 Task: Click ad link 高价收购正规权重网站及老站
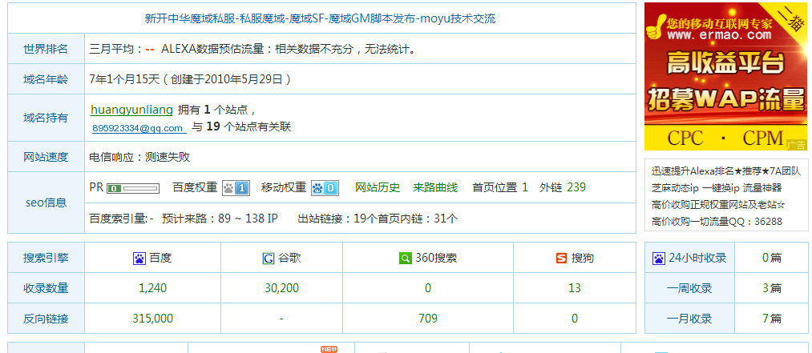pyautogui.click(x=718, y=205)
